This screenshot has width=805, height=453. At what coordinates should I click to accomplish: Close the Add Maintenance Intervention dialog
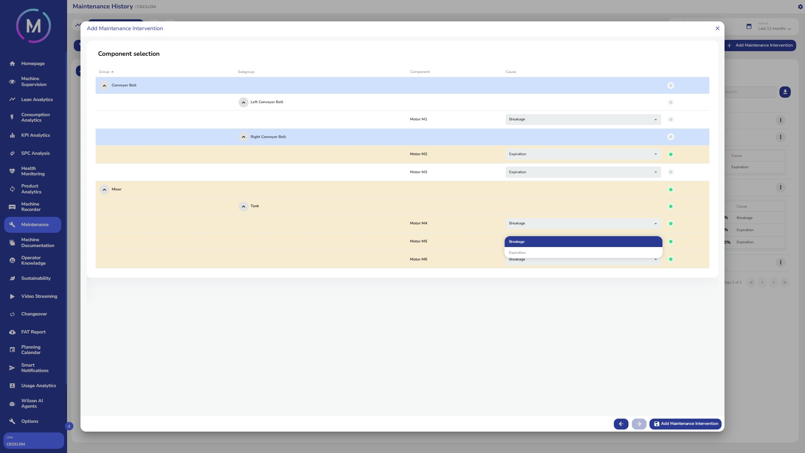coord(717,29)
